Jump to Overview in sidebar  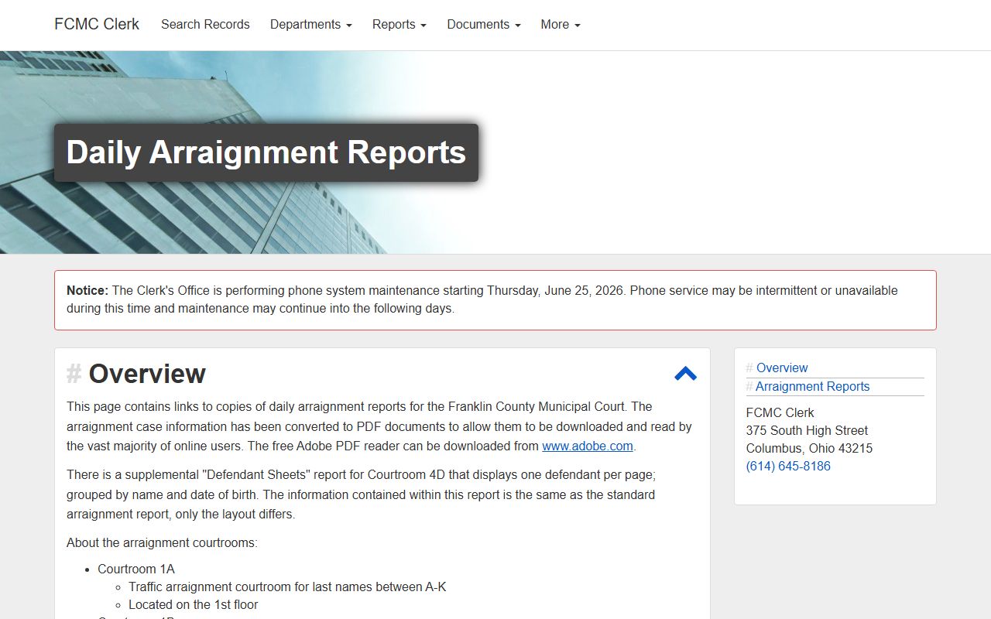pyautogui.click(x=782, y=368)
